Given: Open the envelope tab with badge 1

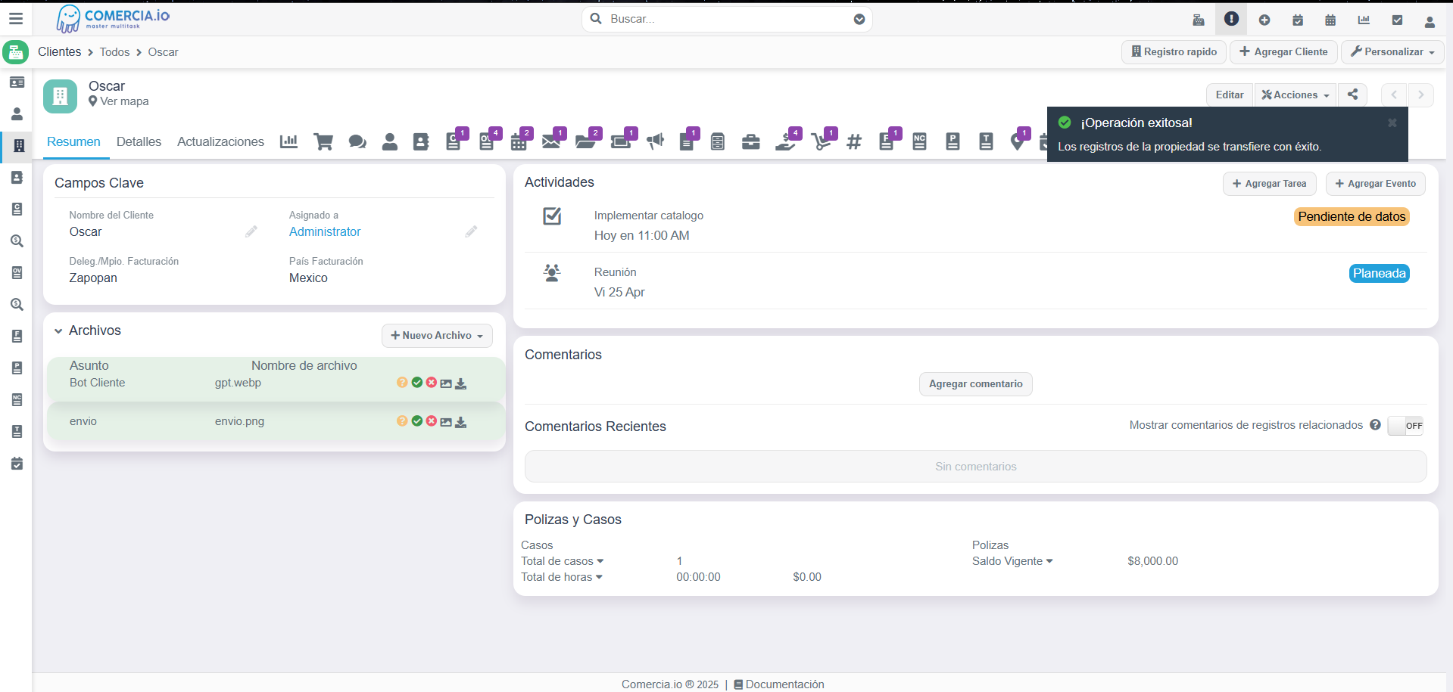Looking at the screenshot, I should click(x=552, y=141).
